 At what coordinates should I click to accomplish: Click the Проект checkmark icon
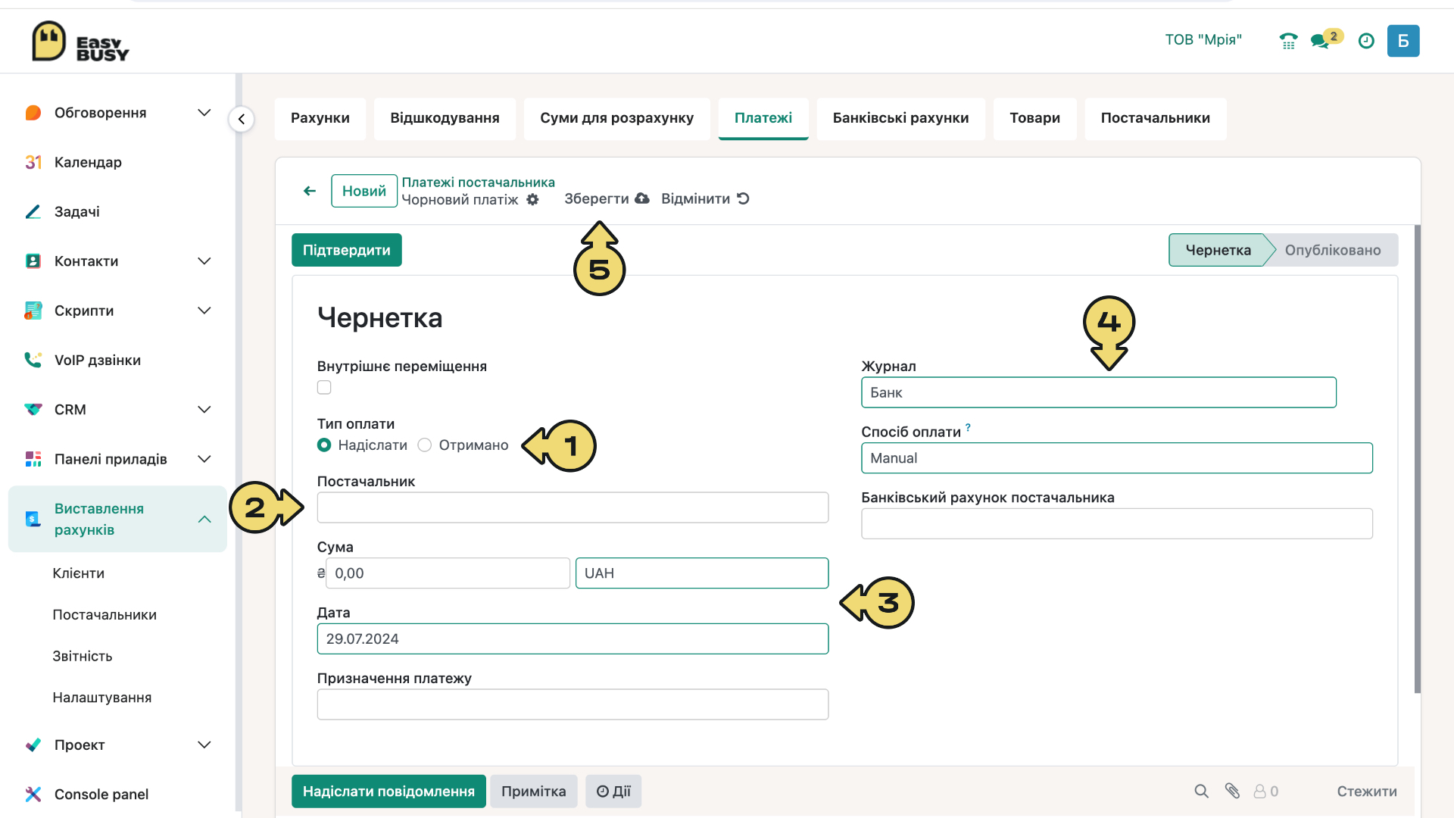pyautogui.click(x=33, y=745)
